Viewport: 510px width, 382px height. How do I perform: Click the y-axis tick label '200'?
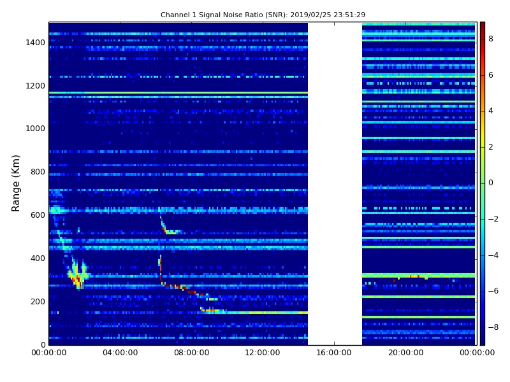[x=38, y=301]
